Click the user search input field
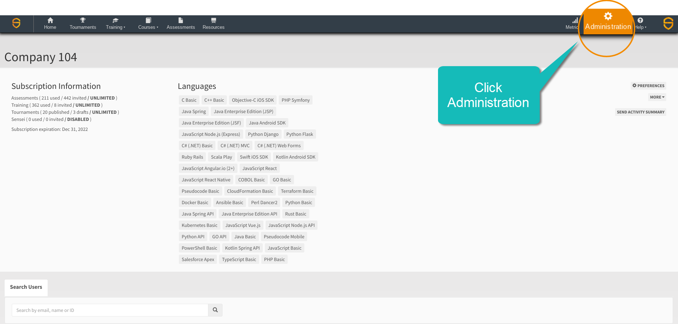 (x=110, y=310)
